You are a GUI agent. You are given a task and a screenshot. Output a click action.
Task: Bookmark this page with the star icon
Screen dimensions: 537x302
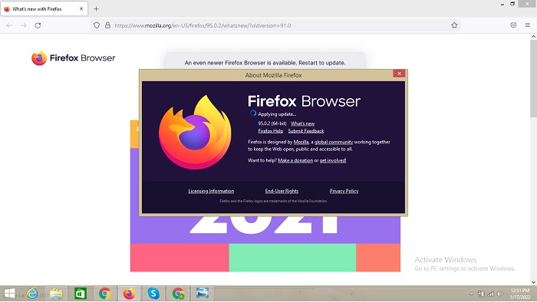click(x=454, y=25)
